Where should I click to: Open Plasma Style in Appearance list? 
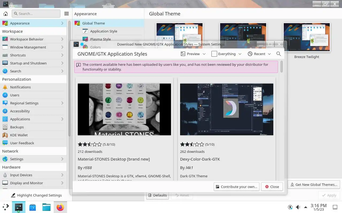tap(108, 39)
